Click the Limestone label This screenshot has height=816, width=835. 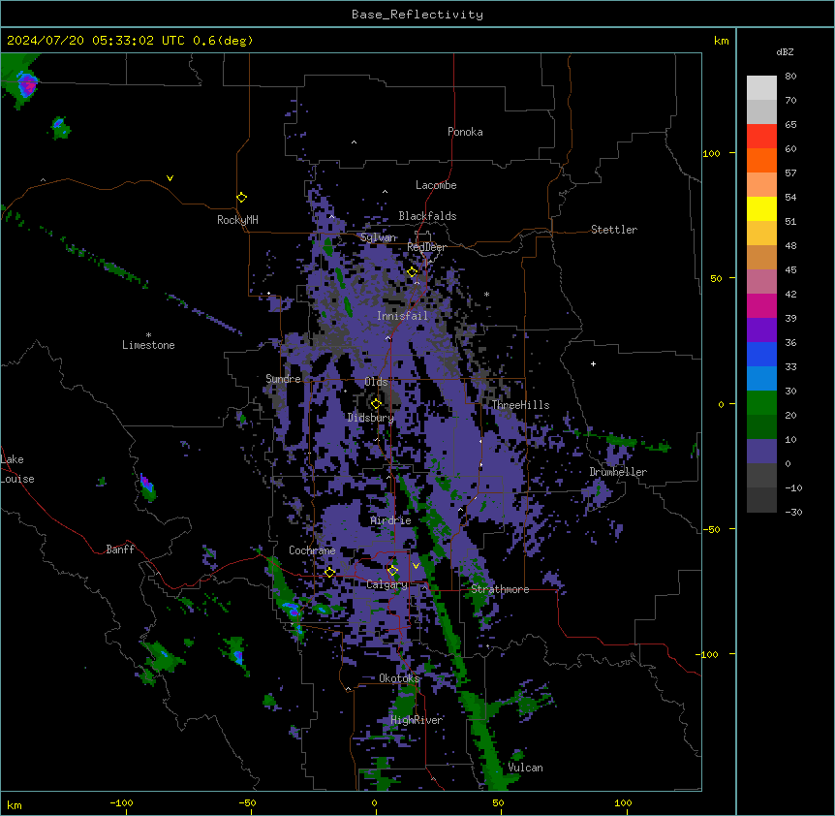pyautogui.click(x=148, y=345)
